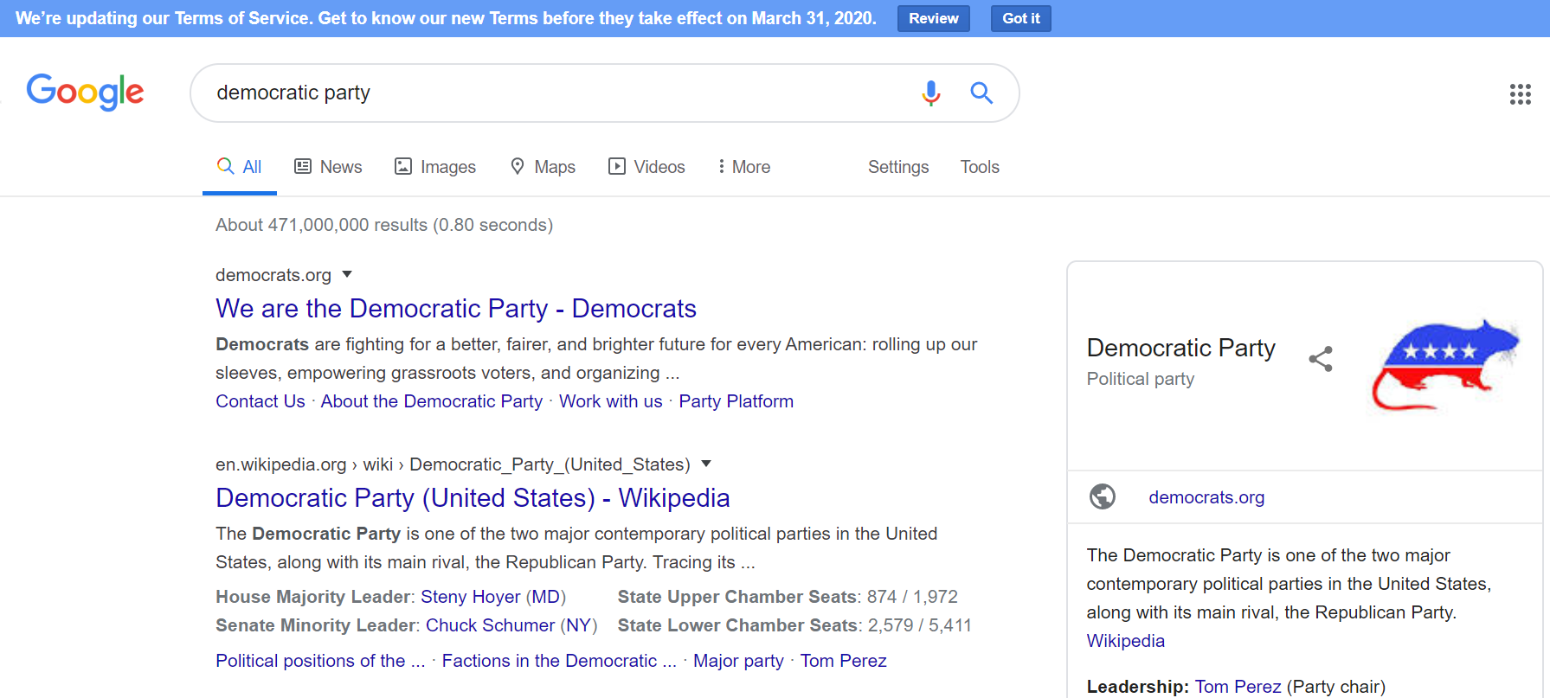Image resolution: width=1550 pixels, height=698 pixels.
Task: Expand the Wikipedia result URL dropdown arrow
Action: click(x=706, y=464)
